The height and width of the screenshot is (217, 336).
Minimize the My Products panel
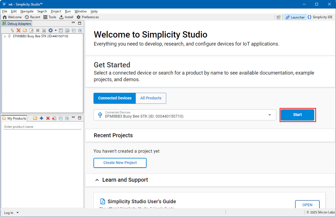click(x=73, y=118)
